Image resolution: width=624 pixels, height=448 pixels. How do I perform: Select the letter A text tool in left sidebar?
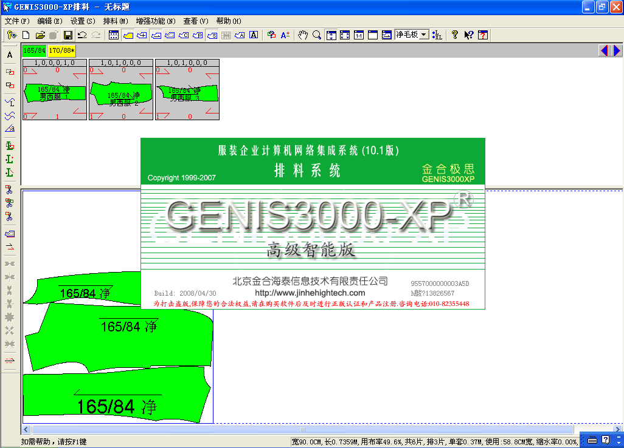point(10,55)
